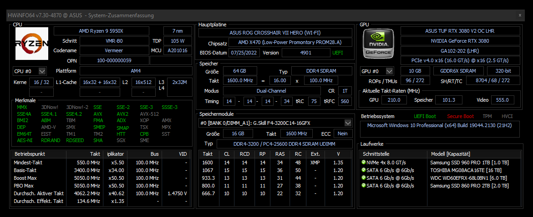533x217 pixels.
Task: Click green status icon for TOSHIBA MG08ACA16TE
Action: click(364, 170)
